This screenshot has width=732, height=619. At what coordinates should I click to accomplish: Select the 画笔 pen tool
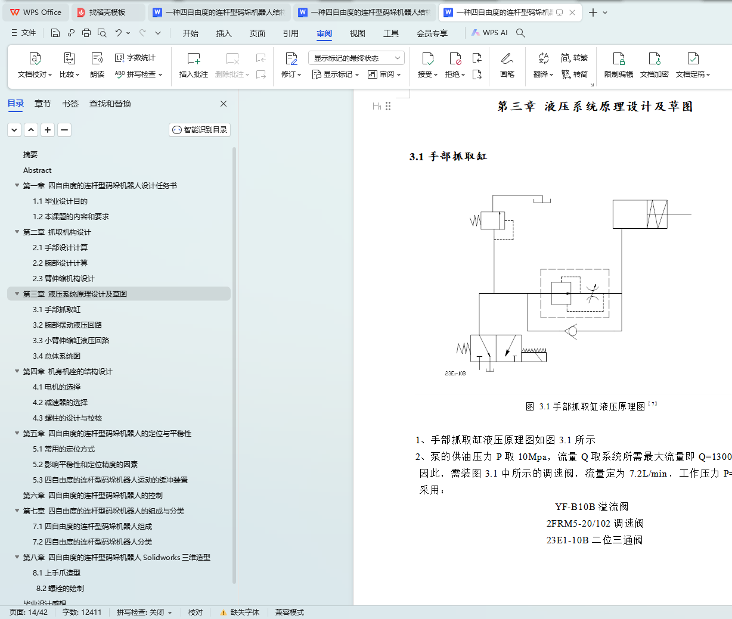tap(507, 66)
